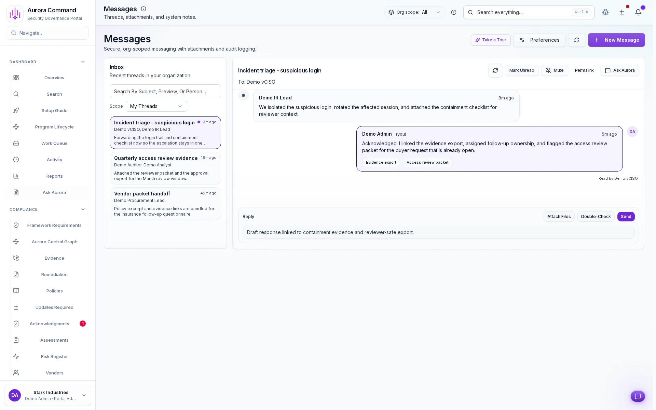Go to Risk Register in sidebar
The height and width of the screenshot is (410, 656).
(x=54, y=356)
